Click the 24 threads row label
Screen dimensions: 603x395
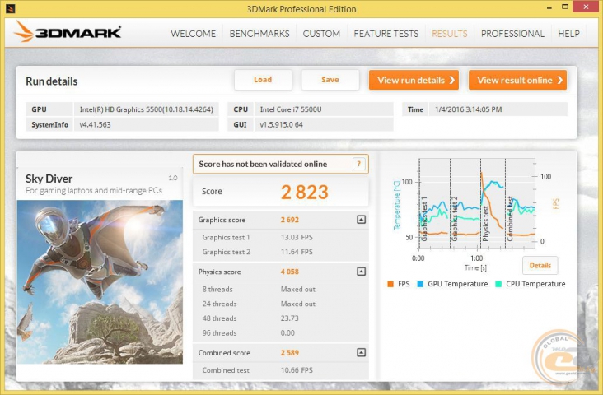(219, 304)
